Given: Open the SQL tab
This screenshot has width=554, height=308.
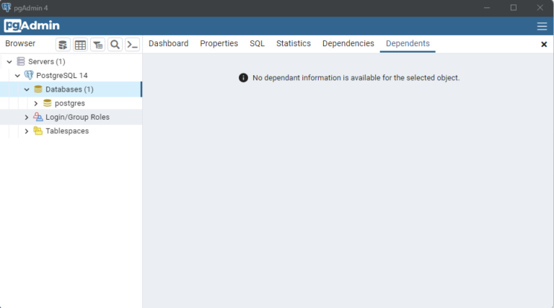Looking at the screenshot, I should pos(257,44).
